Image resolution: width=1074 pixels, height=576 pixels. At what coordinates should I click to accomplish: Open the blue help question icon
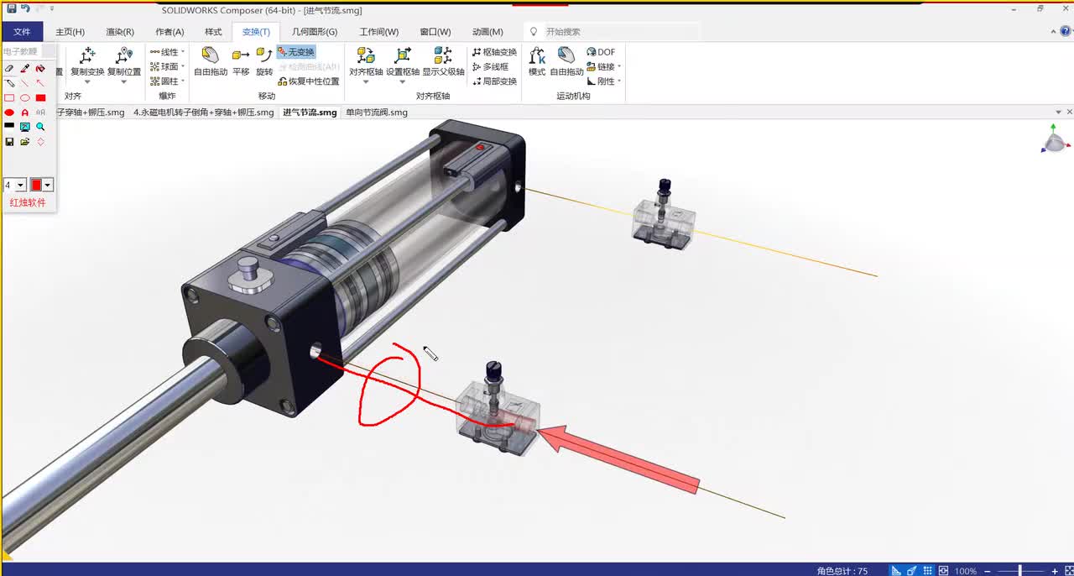click(x=1065, y=31)
